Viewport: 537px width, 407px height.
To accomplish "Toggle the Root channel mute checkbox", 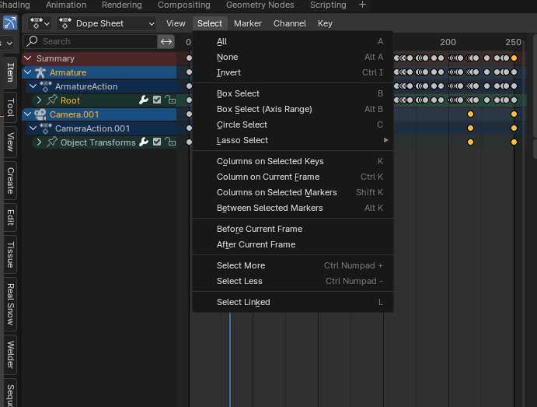I will 157,100.
